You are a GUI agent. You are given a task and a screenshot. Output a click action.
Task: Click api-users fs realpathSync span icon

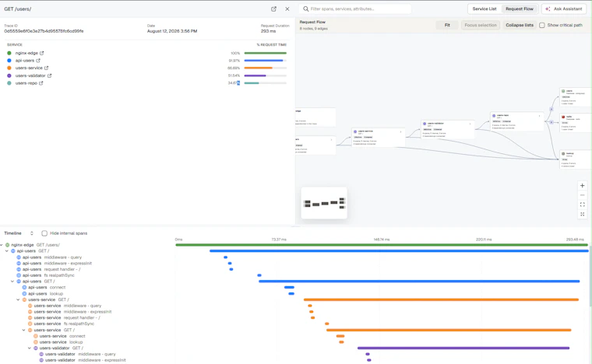19,275
